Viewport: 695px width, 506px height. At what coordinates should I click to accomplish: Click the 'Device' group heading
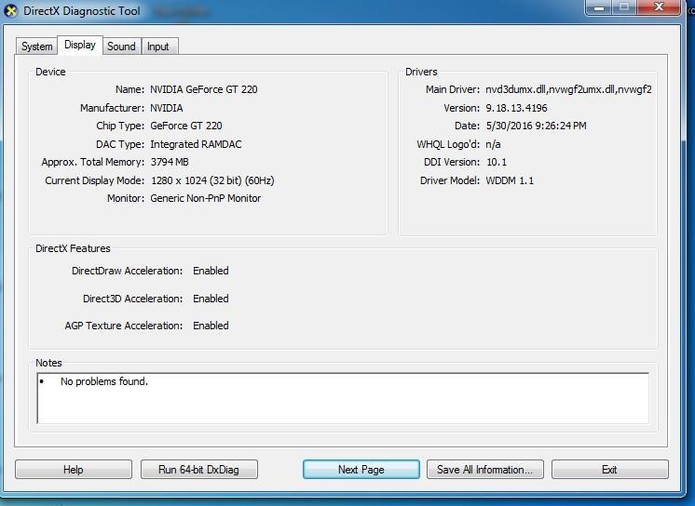(x=50, y=72)
